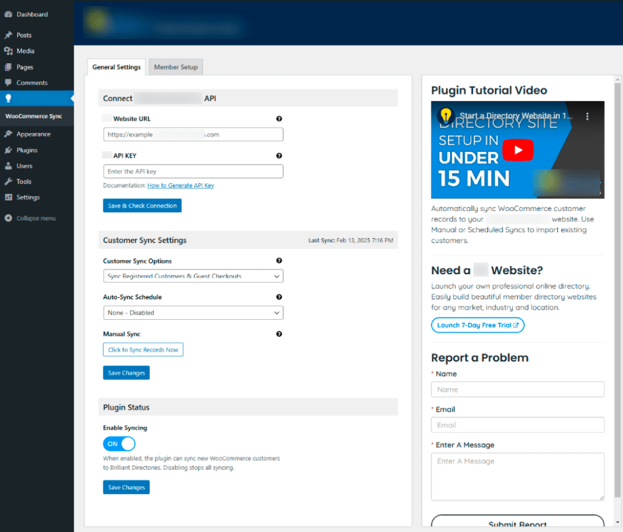Screen dimensions: 623x532
Task: Click the Click to Sync Records Now button
Action: tap(143, 350)
